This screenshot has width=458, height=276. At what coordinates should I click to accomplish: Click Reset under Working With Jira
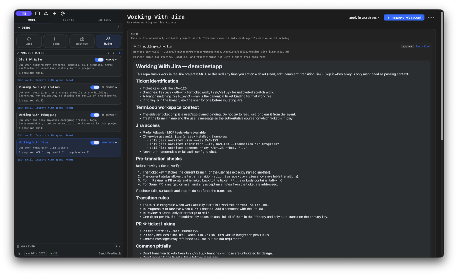69,160
